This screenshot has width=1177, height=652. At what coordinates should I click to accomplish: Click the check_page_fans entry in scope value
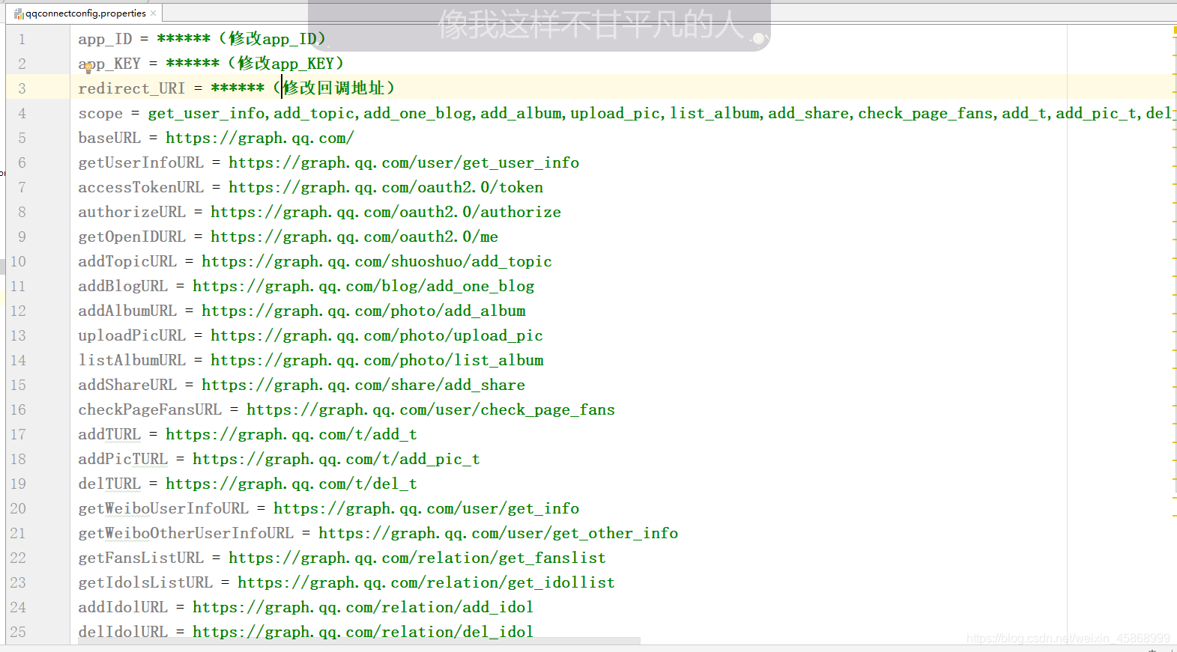[925, 113]
